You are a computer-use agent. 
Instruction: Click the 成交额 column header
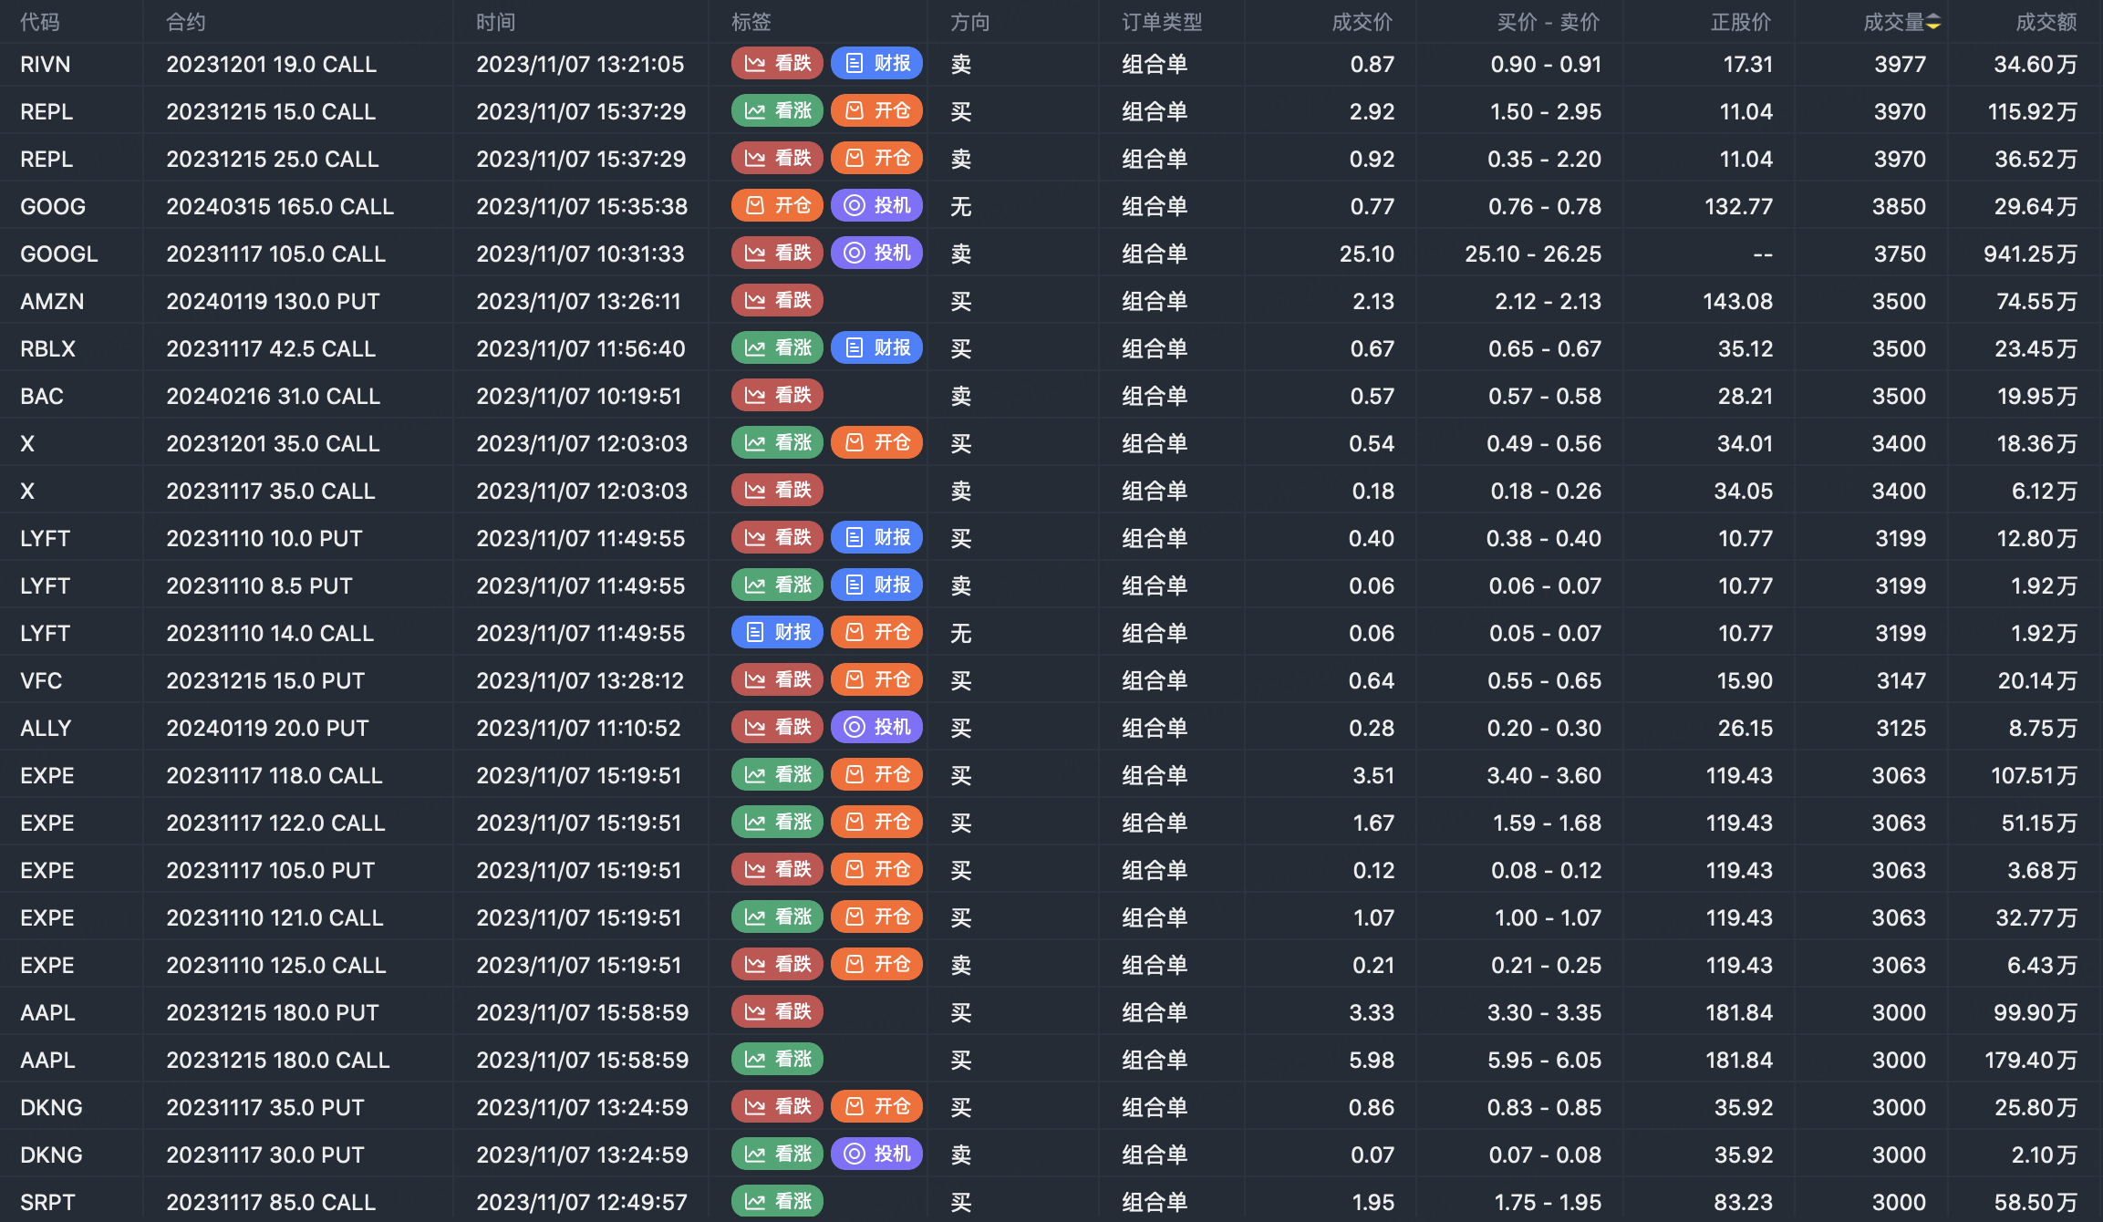point(2046,23)
